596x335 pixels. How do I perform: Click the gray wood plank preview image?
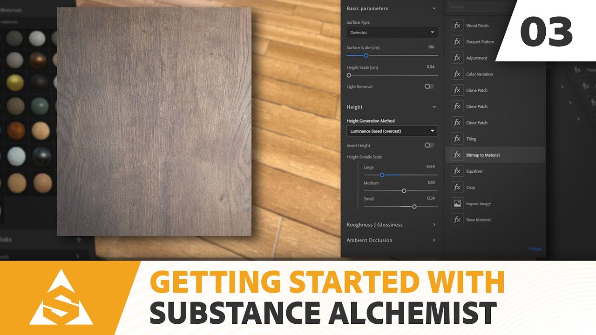[154, 121]
